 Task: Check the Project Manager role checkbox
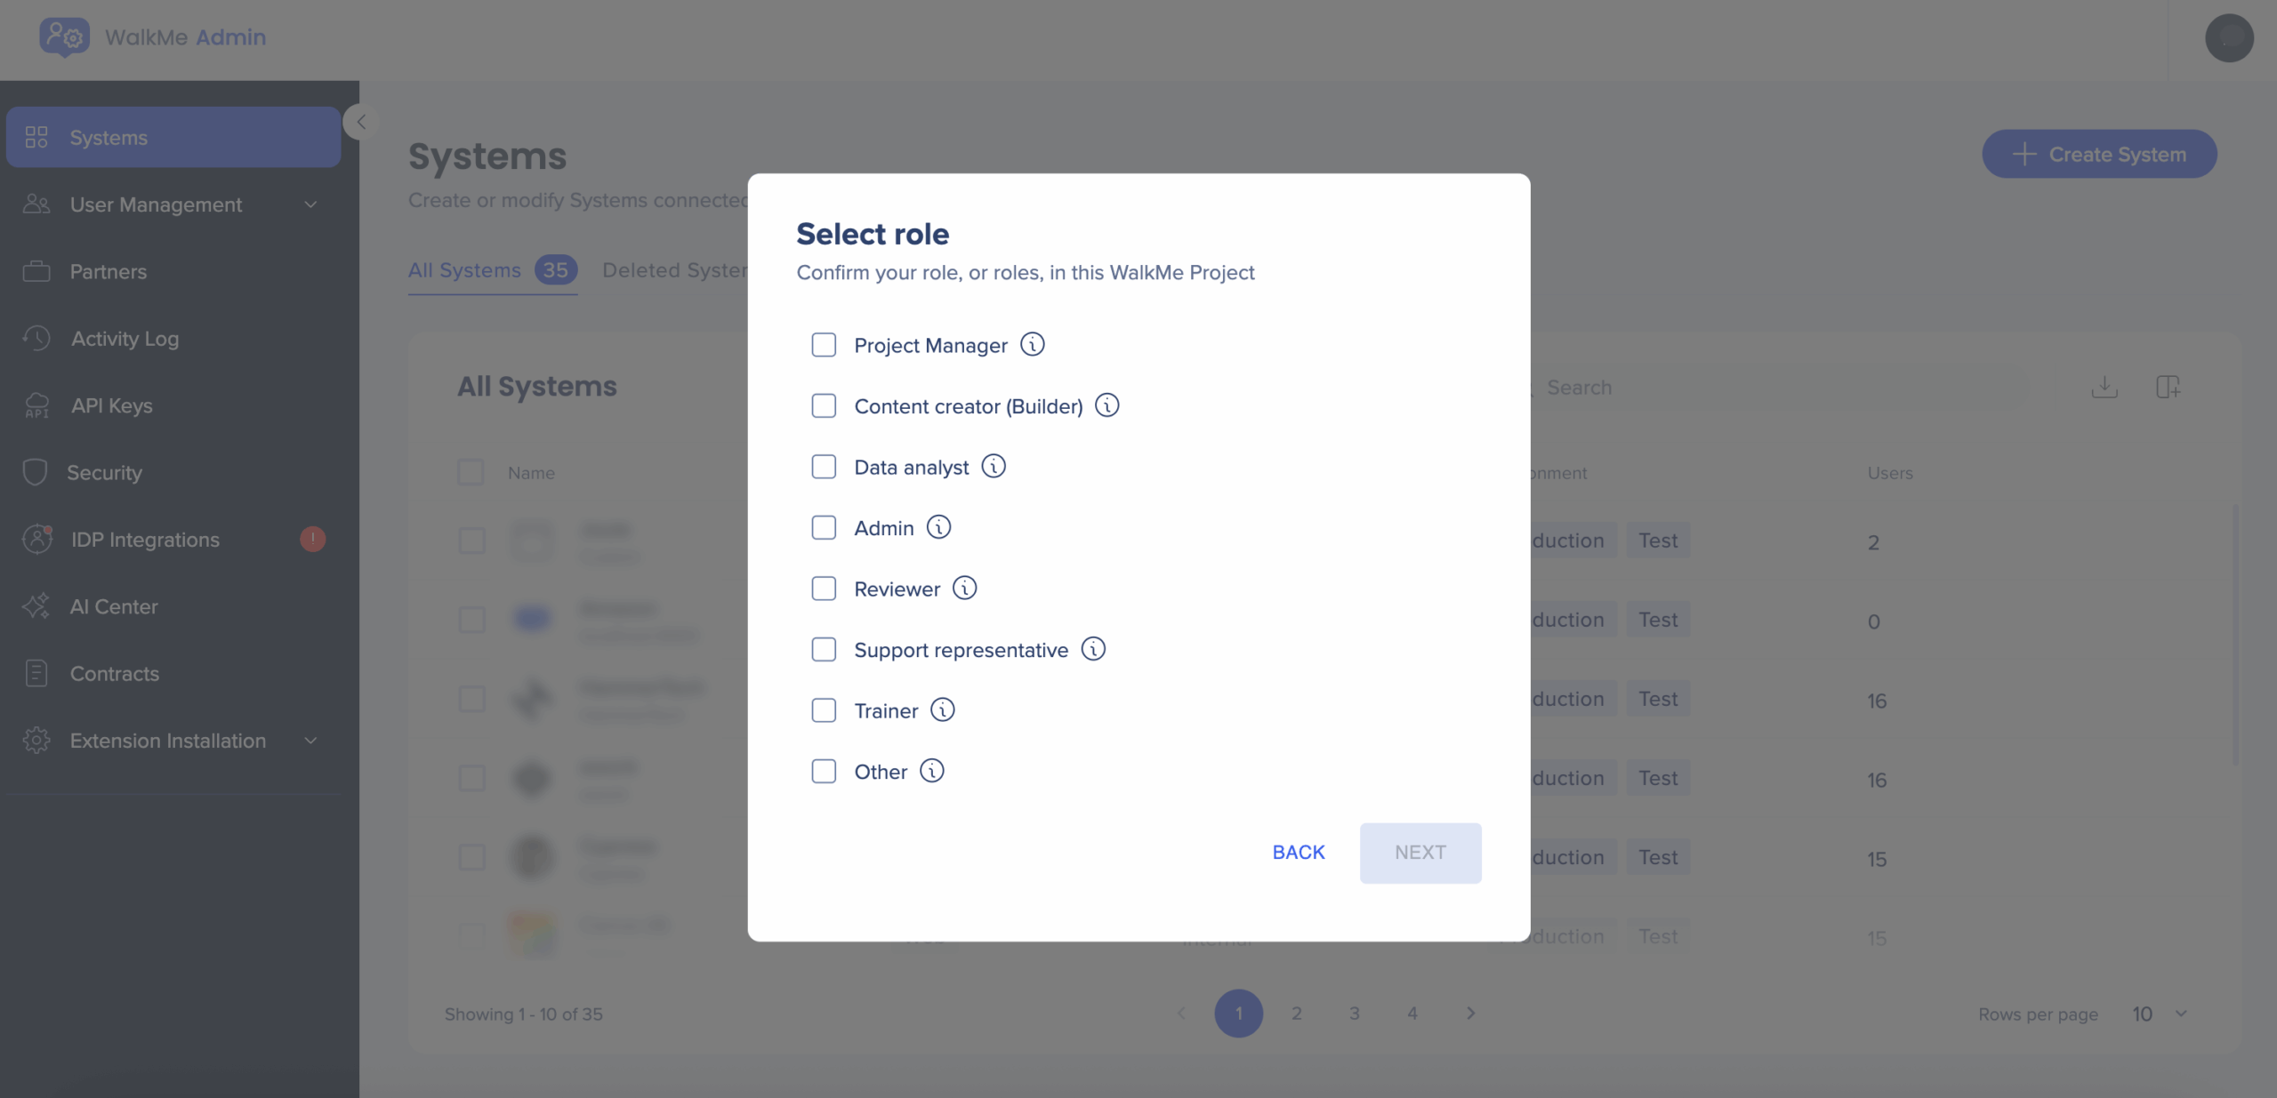824,345
